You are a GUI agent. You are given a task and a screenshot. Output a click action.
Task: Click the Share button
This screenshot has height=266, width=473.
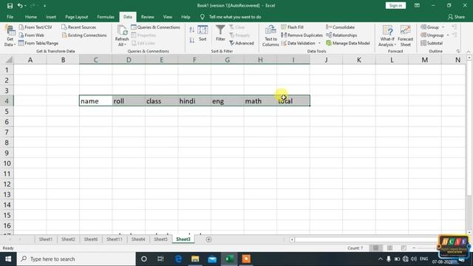click(x=457, y=17)
